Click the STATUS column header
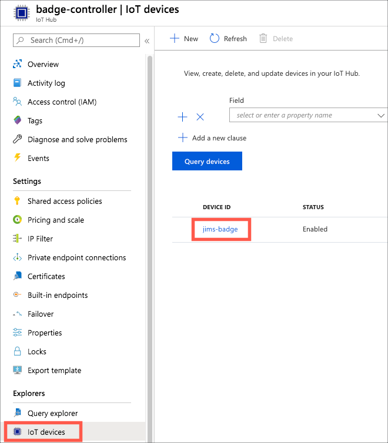388x443 pixels. [x=313, y=207]
